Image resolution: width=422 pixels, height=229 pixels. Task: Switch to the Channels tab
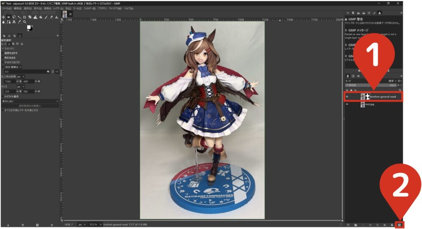click(353, 76)
